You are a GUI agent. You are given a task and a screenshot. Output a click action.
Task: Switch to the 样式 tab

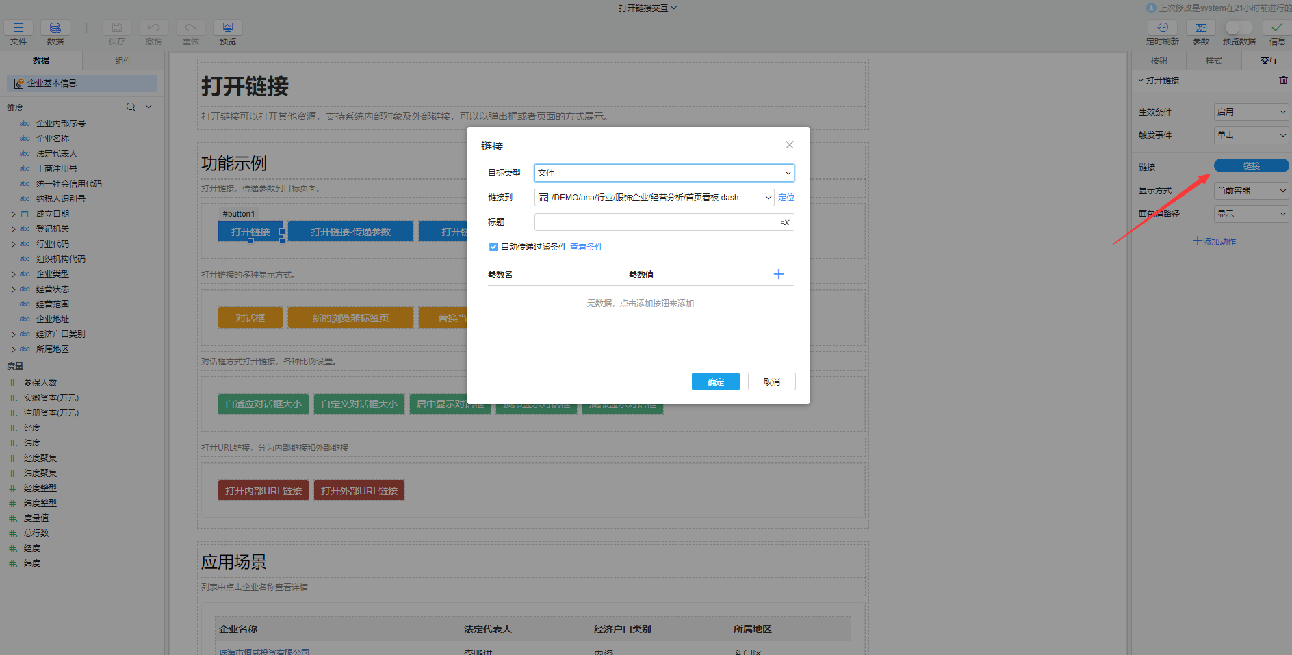(x=1213, y=61)
